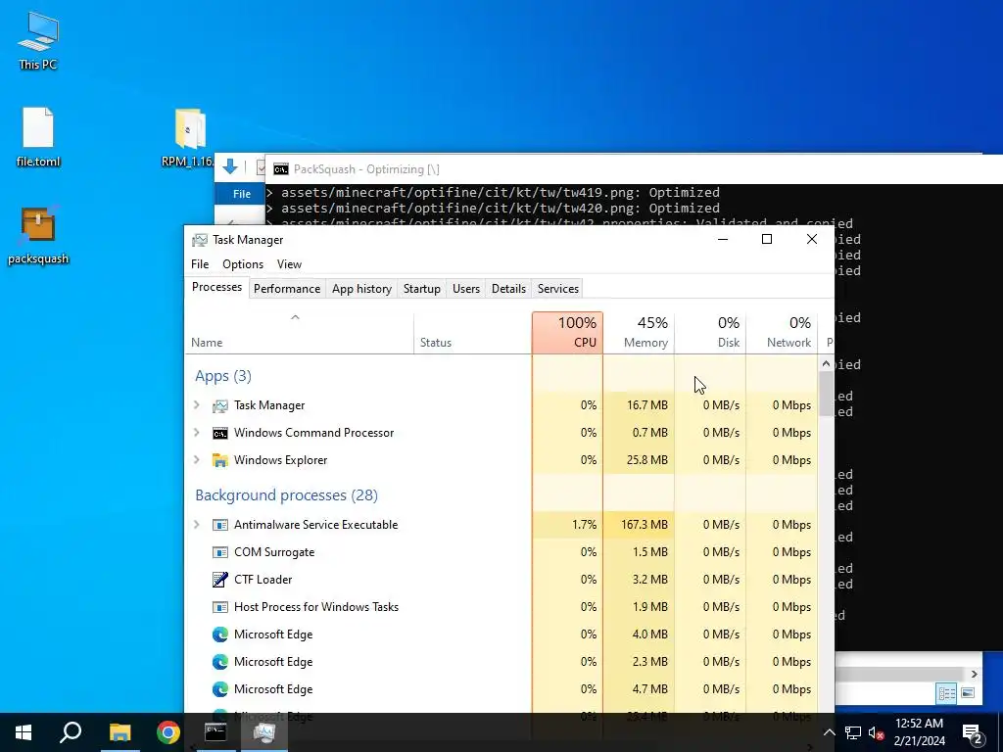Click the Task Manager taskbar button
1003x752 pixels.
(264, 732)
